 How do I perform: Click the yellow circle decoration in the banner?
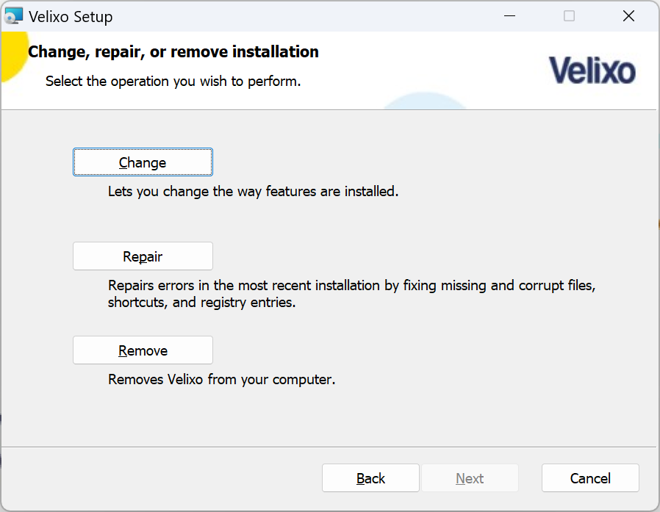14,56
